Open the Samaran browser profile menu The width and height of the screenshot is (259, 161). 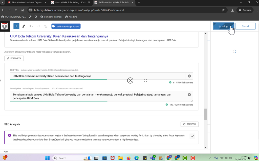(245, 10)
